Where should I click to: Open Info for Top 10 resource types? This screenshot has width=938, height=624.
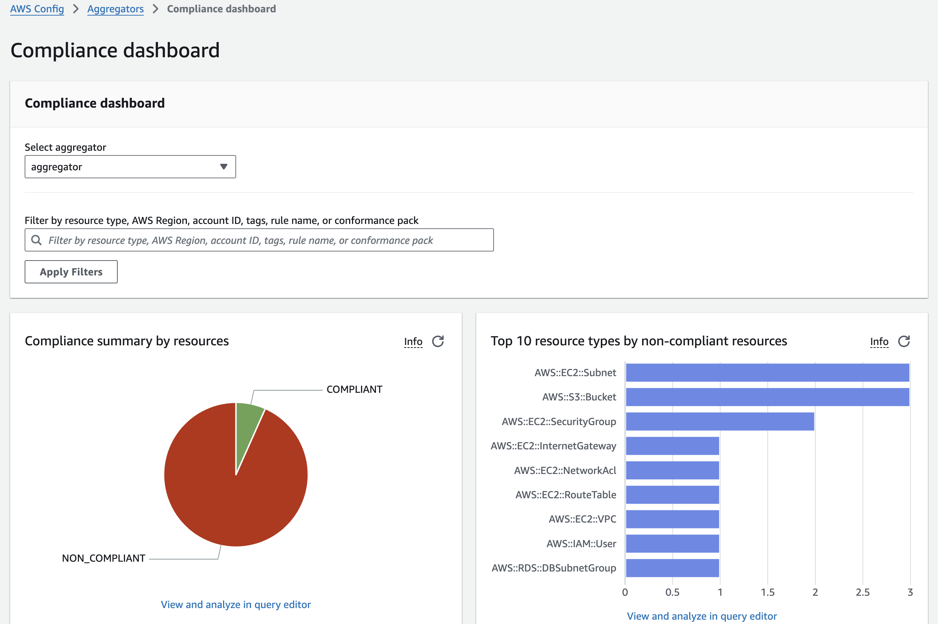tap(879, 341)
